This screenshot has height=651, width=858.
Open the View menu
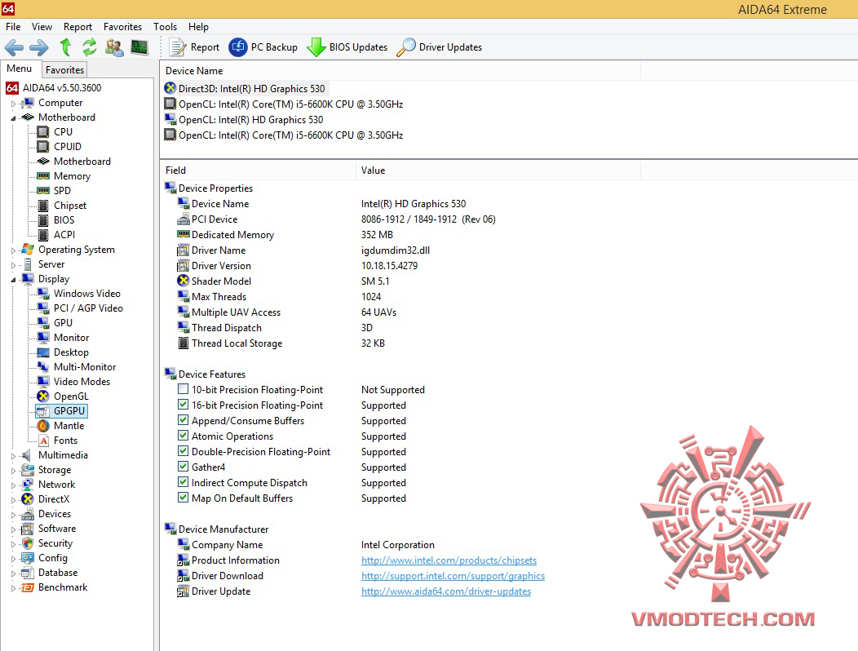tap(42, 27)
